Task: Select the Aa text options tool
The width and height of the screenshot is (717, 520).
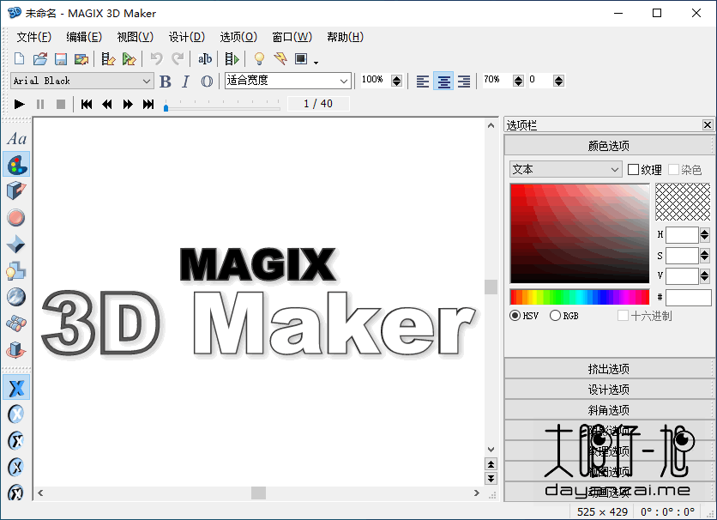Action: tap(17, 138)
